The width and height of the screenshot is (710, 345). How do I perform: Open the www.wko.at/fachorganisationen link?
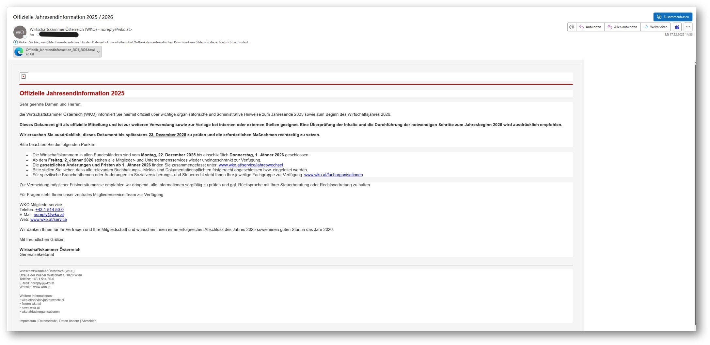[x=333, y=175]
